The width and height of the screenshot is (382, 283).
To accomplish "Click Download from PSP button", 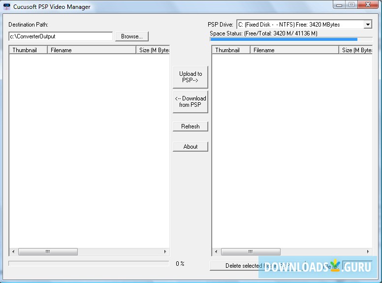I will [x=191, y=101].
